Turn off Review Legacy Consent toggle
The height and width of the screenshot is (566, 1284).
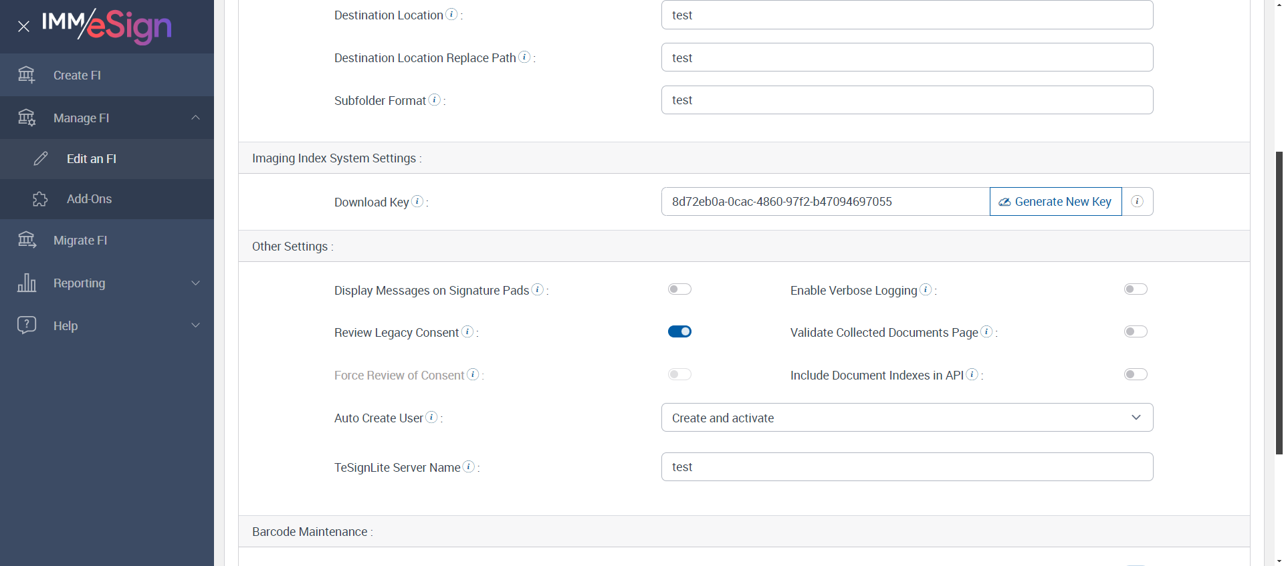pos(679,331)
